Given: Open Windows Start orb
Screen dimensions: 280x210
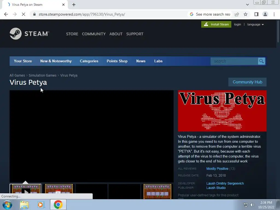Looking at the screenshot, I should (x=7, y=205).
